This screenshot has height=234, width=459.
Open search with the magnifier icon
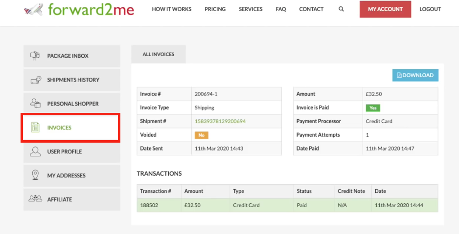341,9
